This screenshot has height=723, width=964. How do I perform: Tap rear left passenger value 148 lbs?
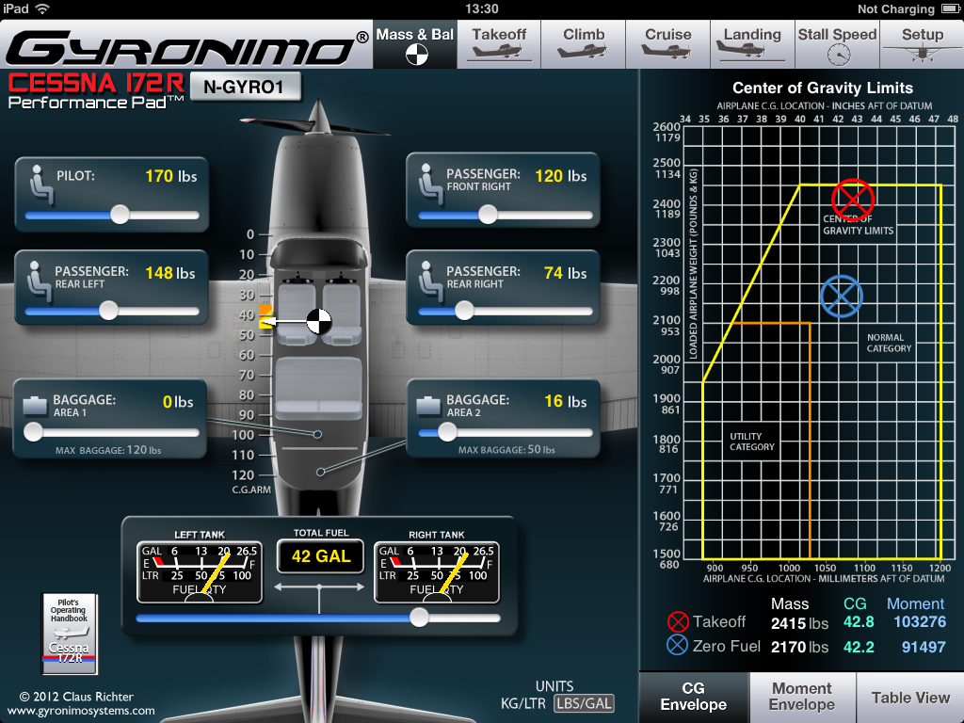click(170, 274)
